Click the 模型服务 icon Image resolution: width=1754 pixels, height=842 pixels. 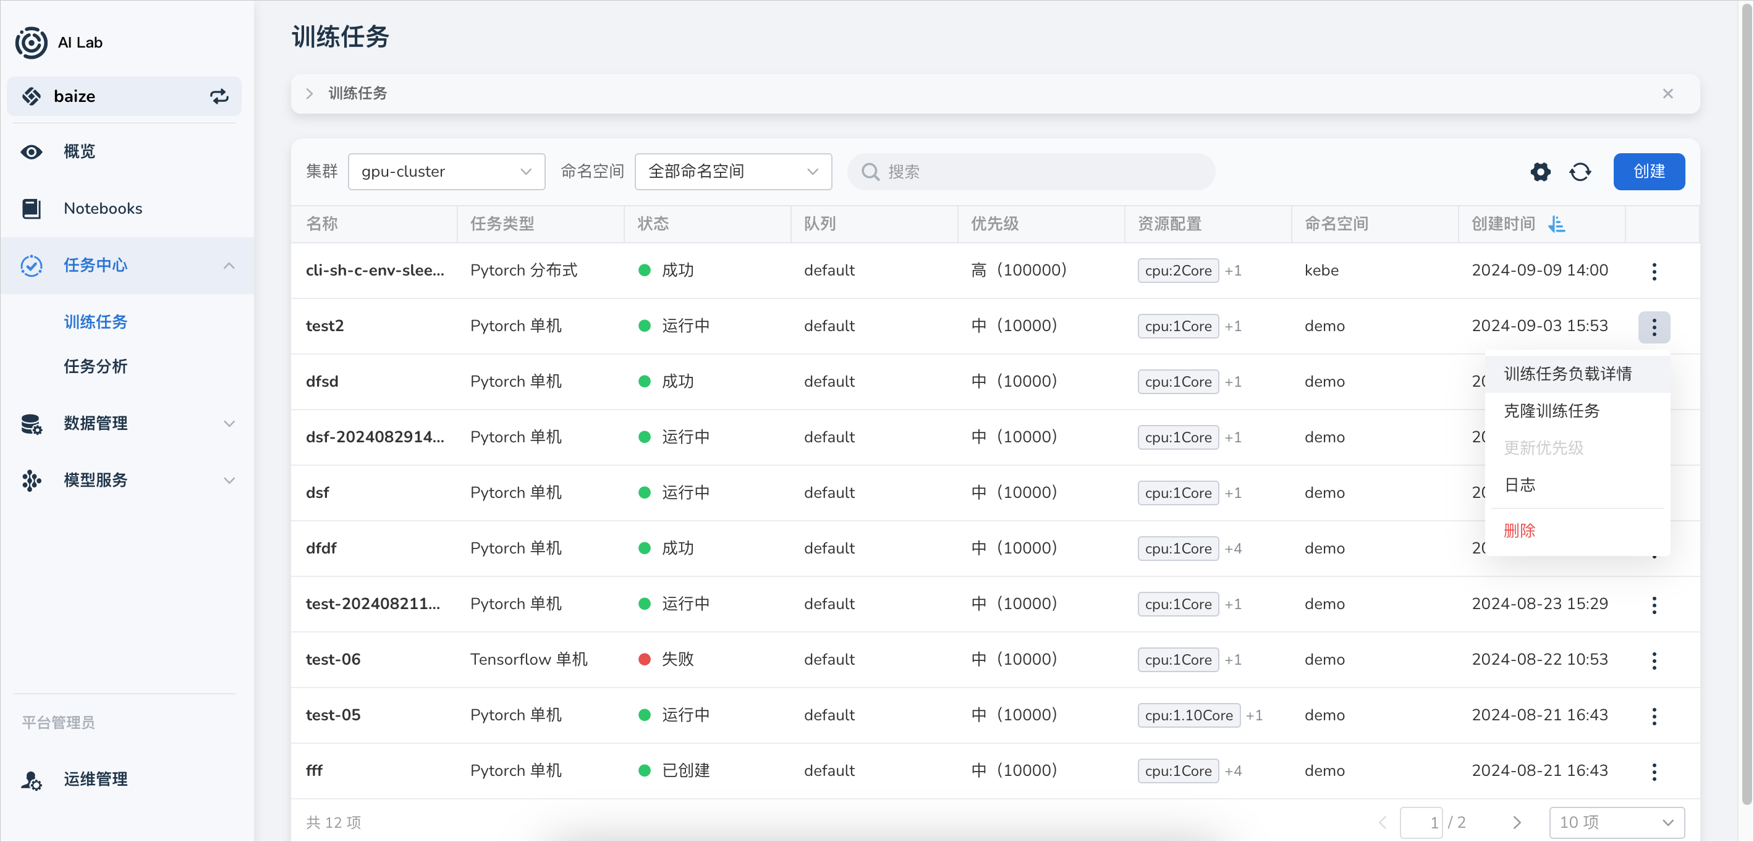pos(32,481)
